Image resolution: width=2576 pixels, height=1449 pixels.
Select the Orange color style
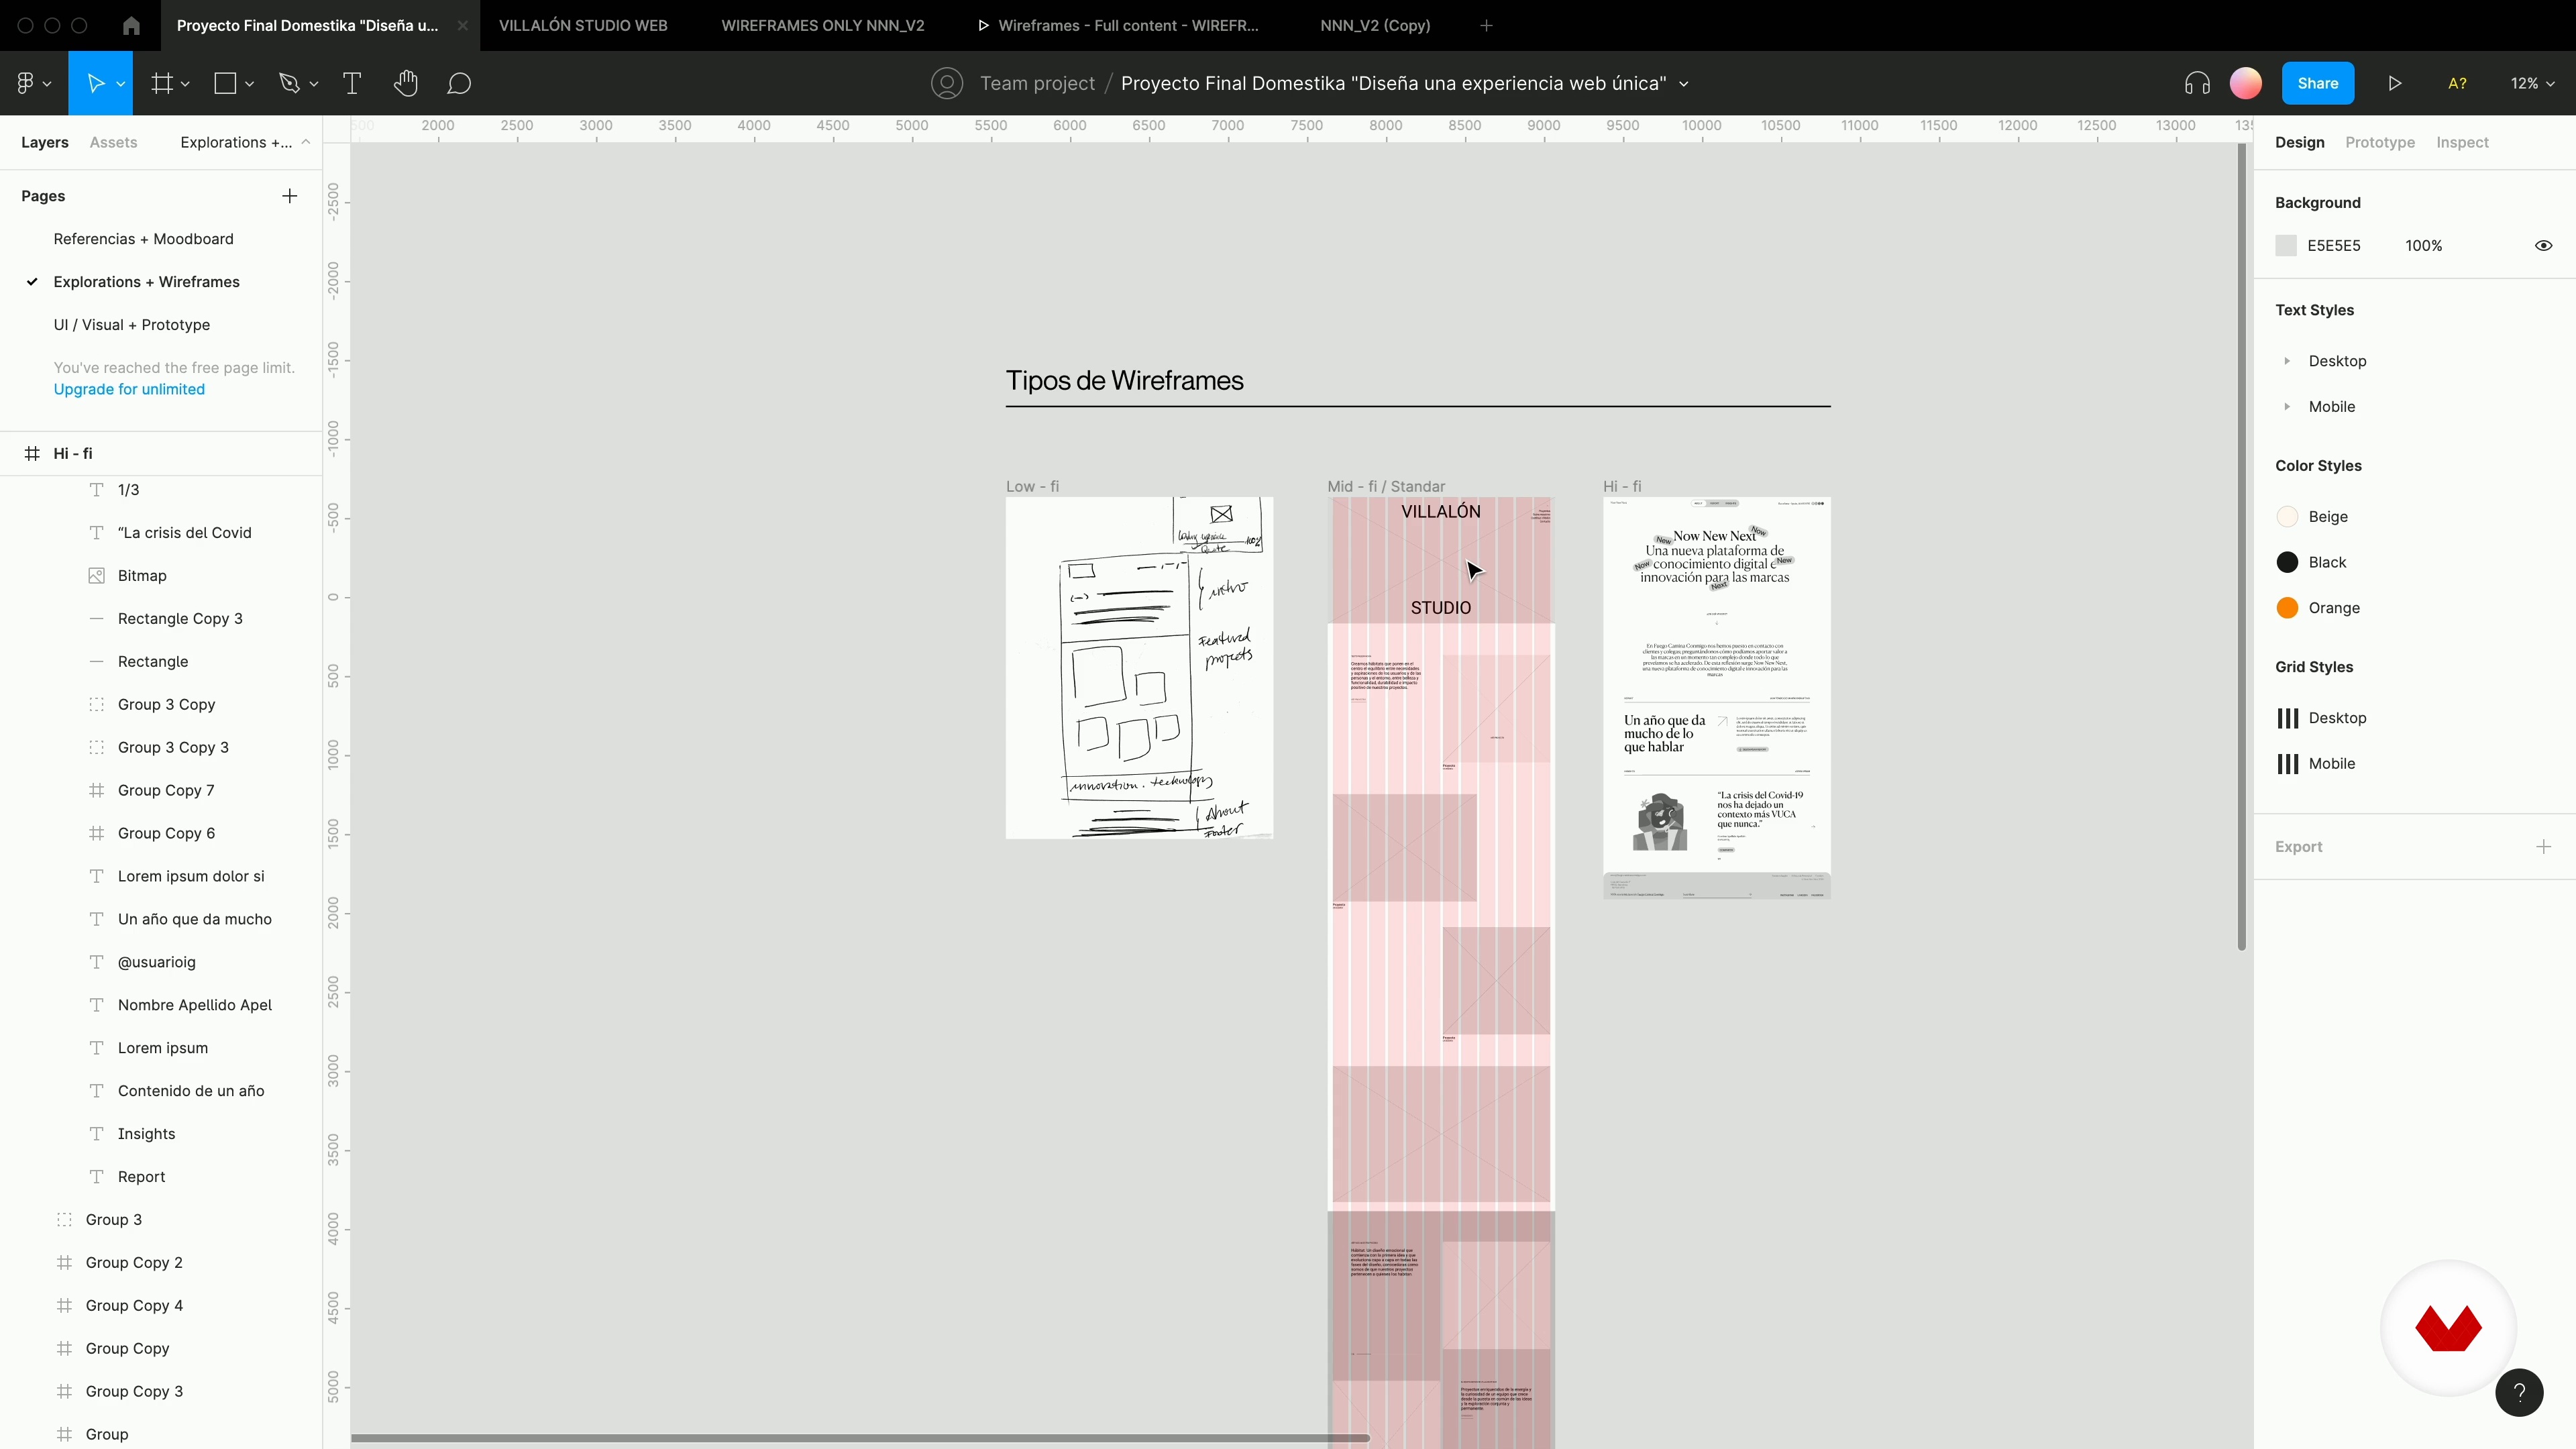coord(2333,608)
